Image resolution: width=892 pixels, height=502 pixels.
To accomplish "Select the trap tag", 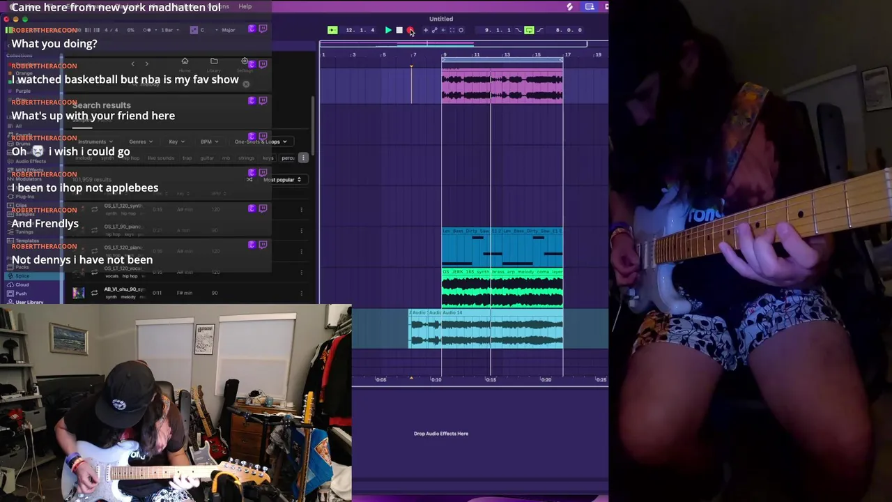I will (x=187, y=158).
